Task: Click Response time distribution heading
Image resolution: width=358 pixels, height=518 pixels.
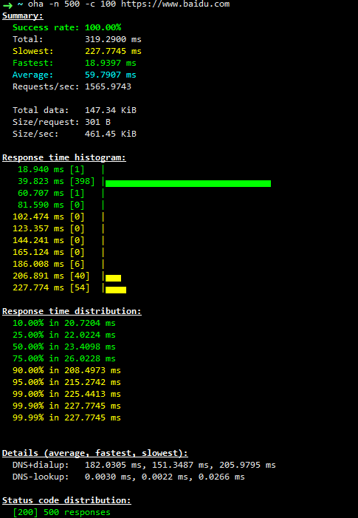Action: point(72,311)
